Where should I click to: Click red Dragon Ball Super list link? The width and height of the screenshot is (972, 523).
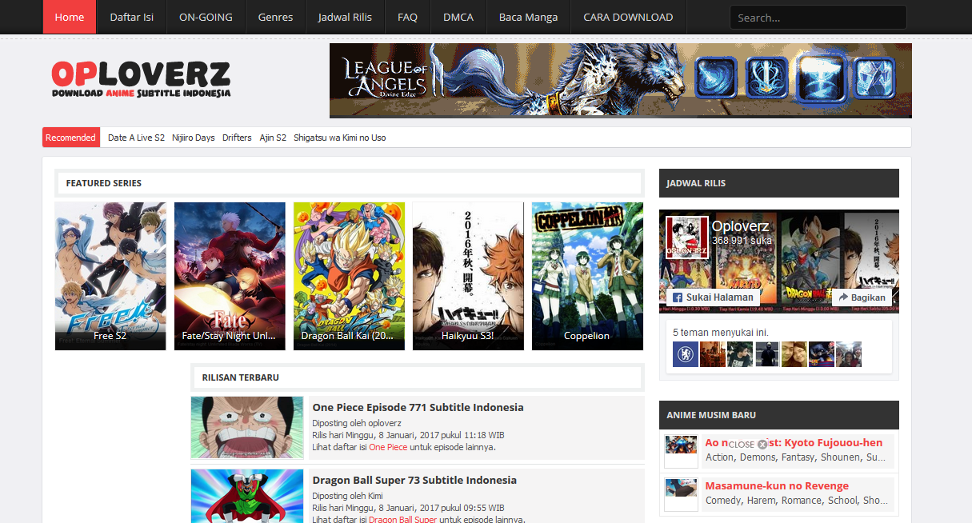pyautogui.click(x=402, y=520)
